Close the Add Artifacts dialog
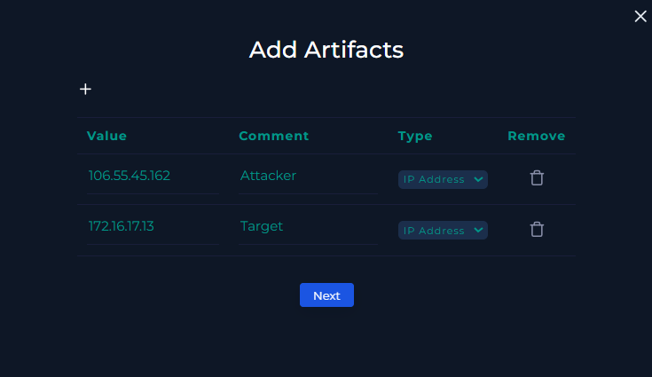The height and width of the screenshot is (377, 652). pyautogui.click(x=640, y=16)
